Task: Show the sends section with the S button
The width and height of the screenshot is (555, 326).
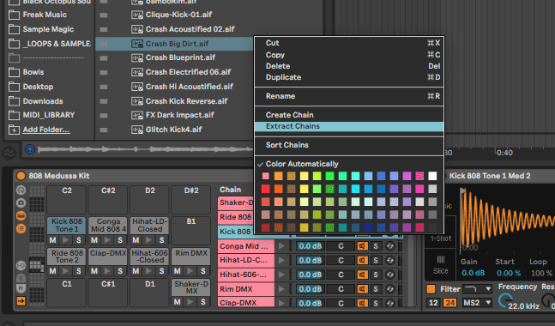Action: click(x=21, y=278)
